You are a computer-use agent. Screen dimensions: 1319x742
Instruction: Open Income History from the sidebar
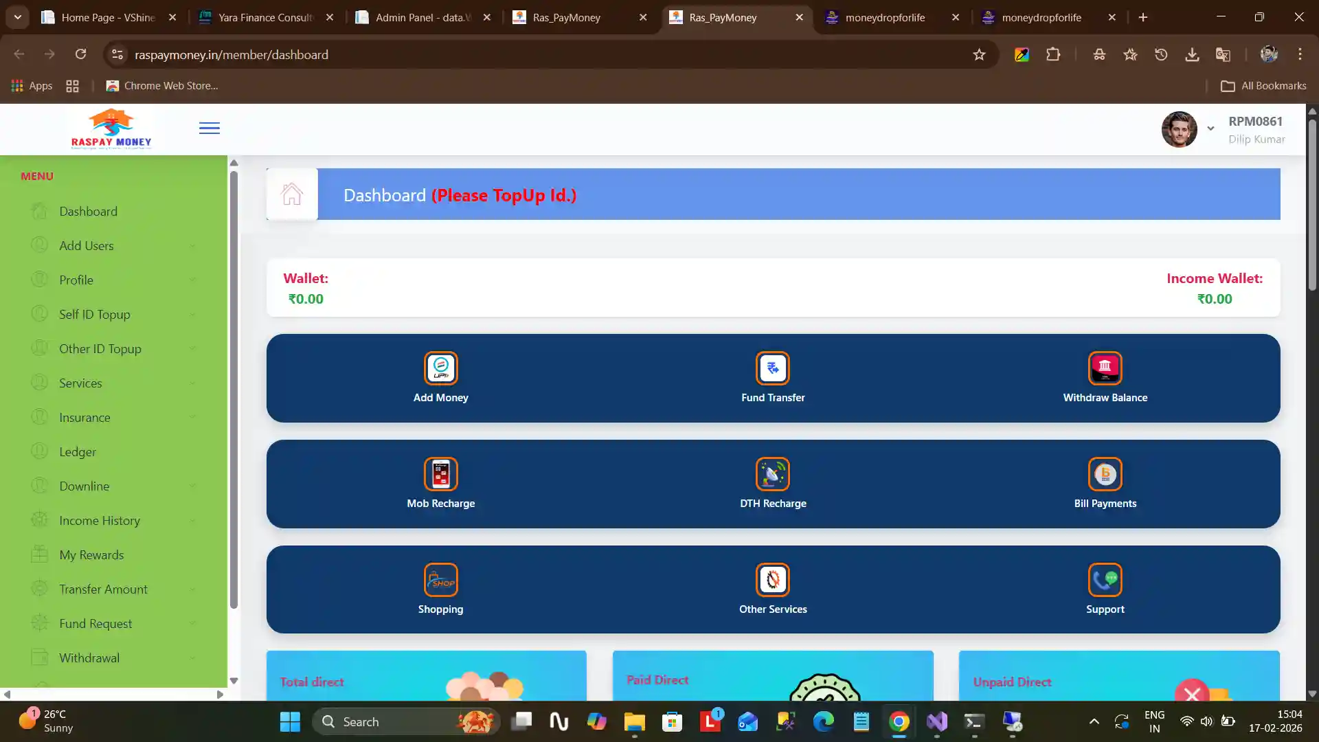[x=100, y=520]
